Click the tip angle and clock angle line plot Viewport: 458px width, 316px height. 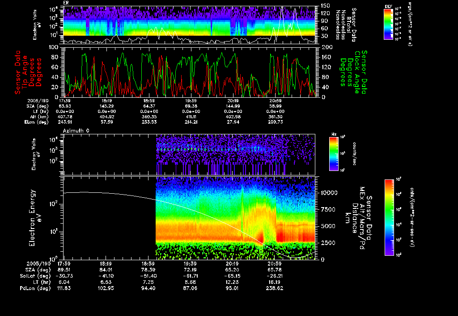(189, 72)
